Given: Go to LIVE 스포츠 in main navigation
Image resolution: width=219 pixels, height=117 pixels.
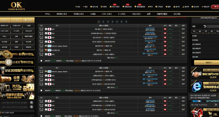Looking at the screenshot, I should pyautogui.click(x=107, y=14).
